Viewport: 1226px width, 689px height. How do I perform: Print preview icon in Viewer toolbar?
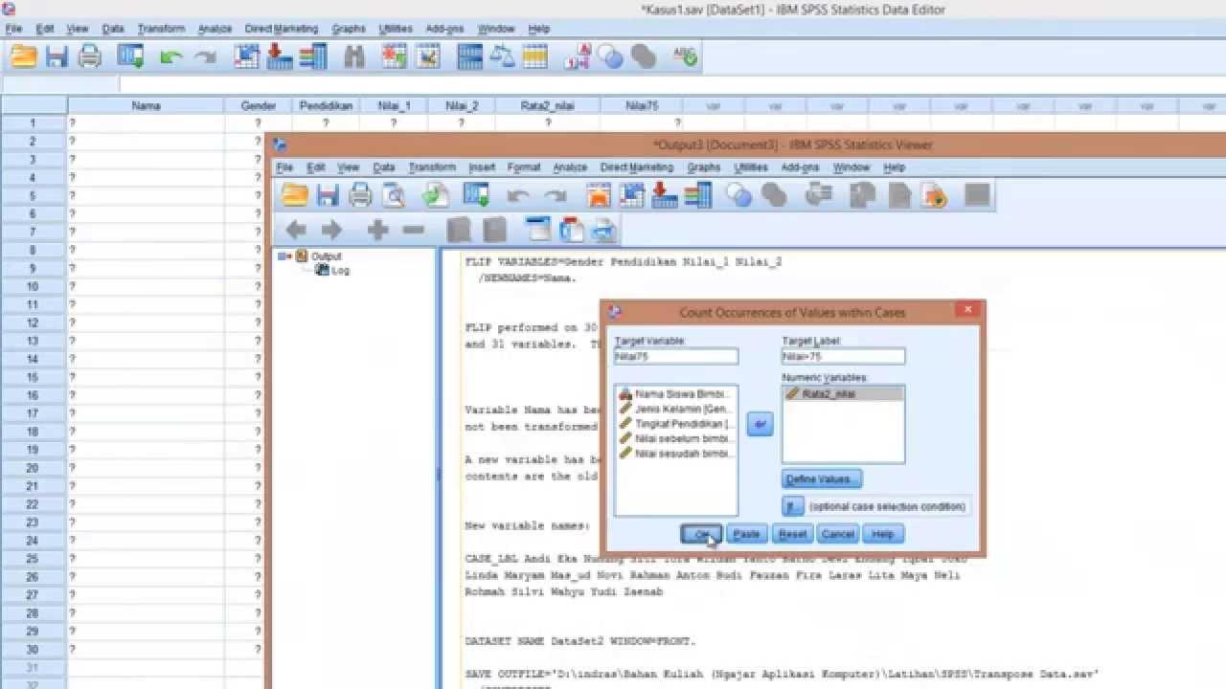coord(394,195)
